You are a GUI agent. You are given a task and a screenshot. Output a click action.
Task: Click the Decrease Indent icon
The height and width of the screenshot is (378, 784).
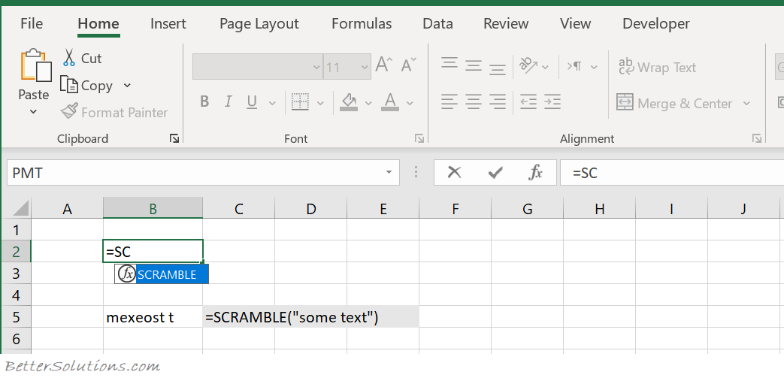pyautogui.click(x=528, y=102)
